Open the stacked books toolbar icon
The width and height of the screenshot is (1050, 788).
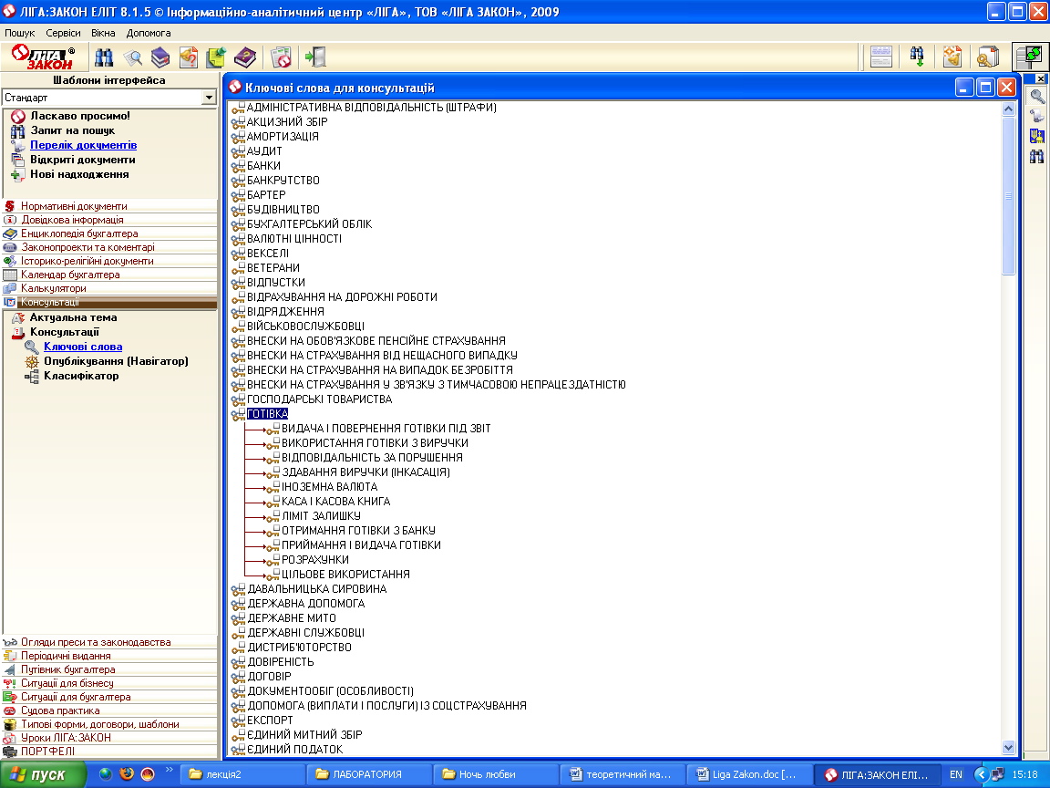160,57
